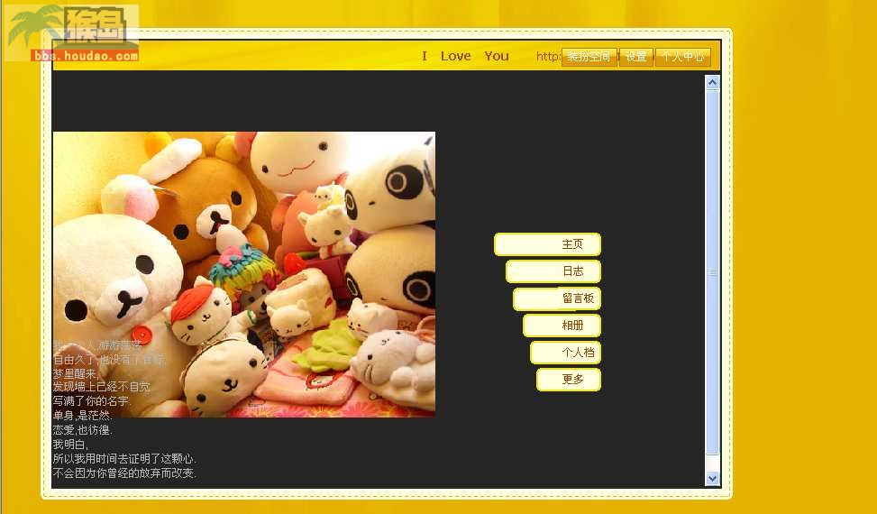The width and height of the screenshot is (877, 514).
Task: Open the 日志 blog section
Action: point(553,271)
